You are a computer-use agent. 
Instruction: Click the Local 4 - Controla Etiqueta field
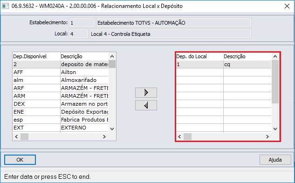click(171, 34)
